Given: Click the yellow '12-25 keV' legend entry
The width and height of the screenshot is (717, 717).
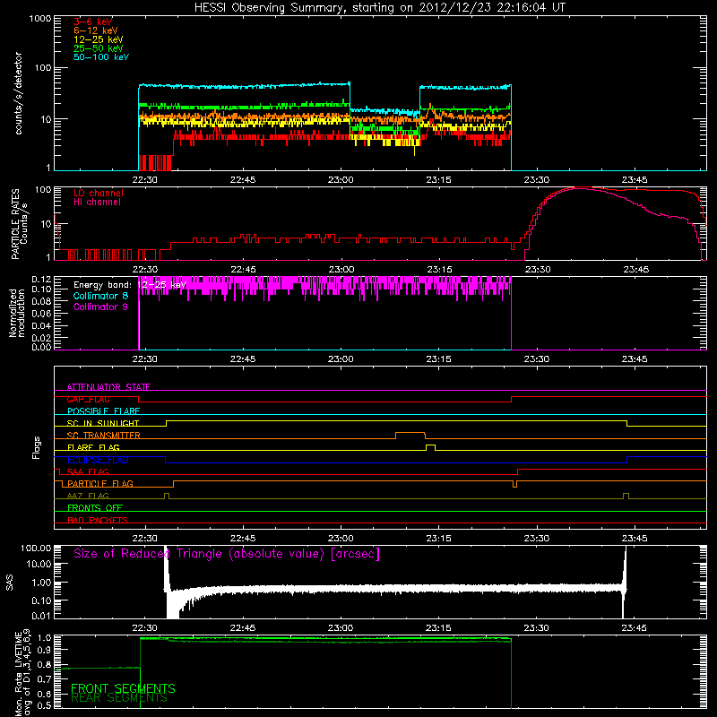Looking at the screenshot, I should coord(98,39).
